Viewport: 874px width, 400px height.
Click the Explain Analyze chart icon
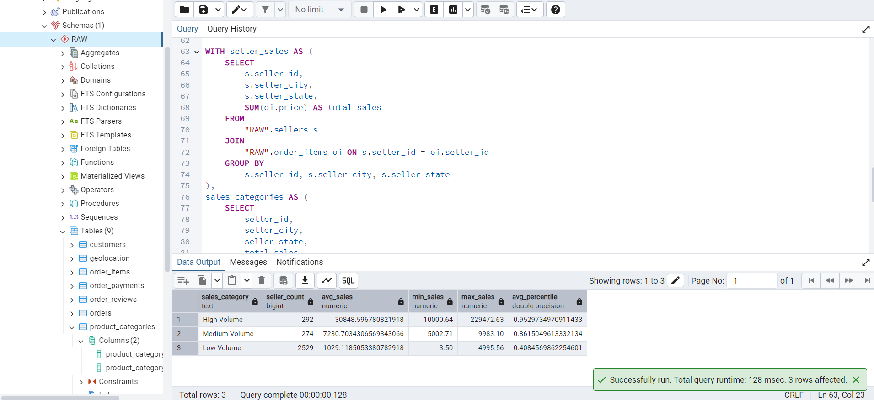[x=453, y=10]
